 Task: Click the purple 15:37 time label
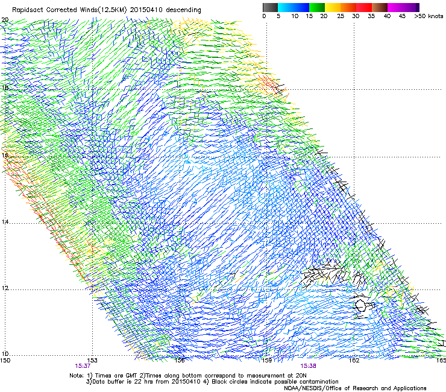click(x=83, y=366)
